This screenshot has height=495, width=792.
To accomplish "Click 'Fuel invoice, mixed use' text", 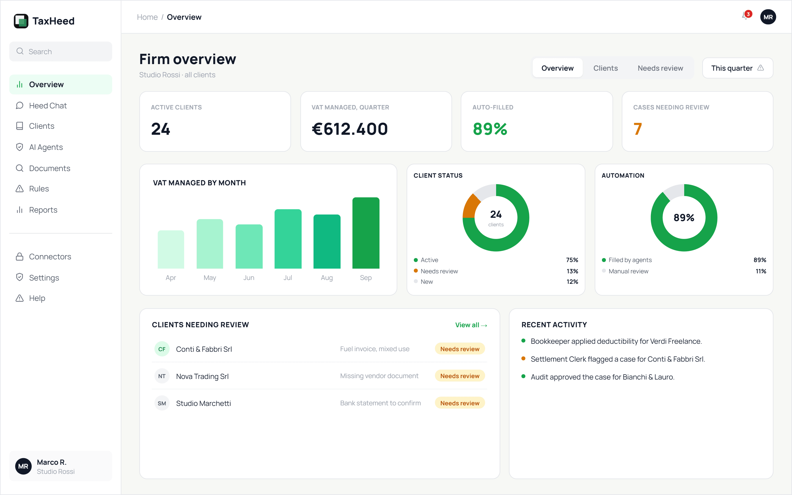I will point(375,349).
